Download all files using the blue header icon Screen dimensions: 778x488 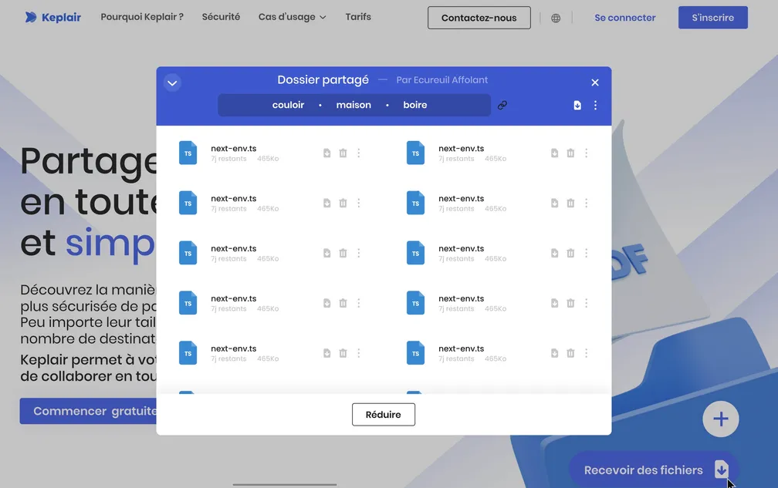click(577, 106)
